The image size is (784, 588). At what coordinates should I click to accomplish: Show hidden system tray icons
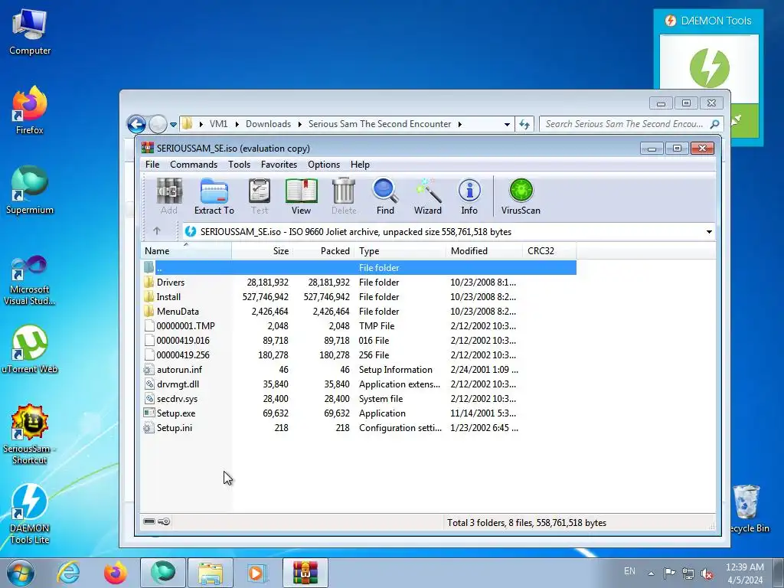651,573
